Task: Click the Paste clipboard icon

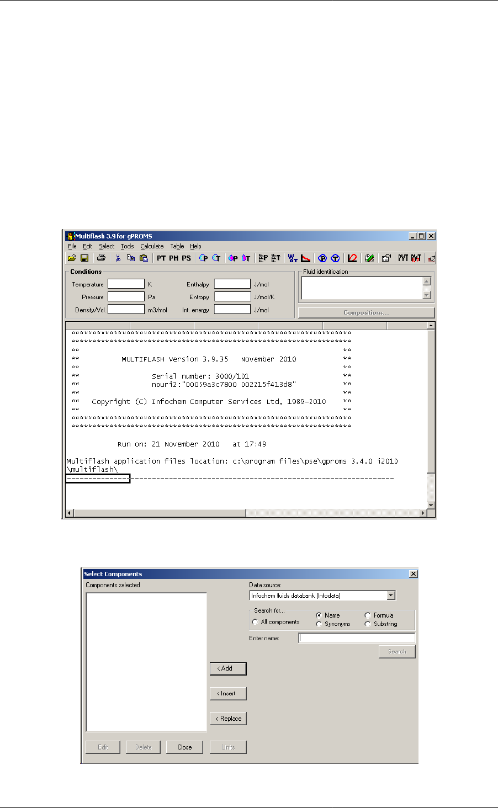Action: (x=144, y=258)
